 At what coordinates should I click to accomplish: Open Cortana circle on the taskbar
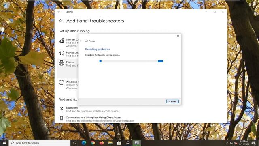point(74,143)
